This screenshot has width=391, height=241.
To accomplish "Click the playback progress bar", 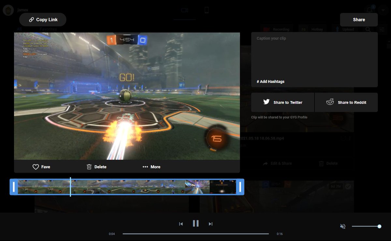I will click(195, 234).
